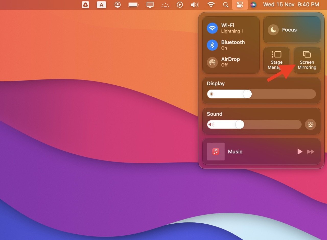The image size is (327, 240).
Task: Click the Music app icon in widget
Action: click(215, 151)
